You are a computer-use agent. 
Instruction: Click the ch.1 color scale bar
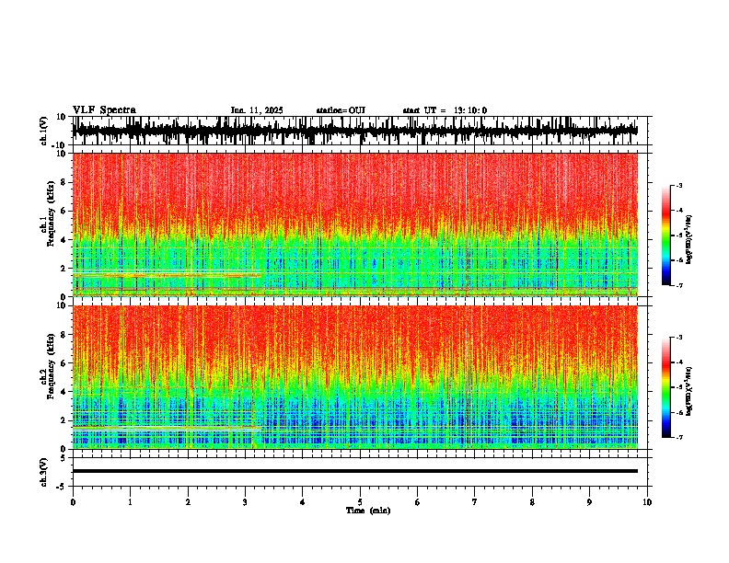point(666,236)
